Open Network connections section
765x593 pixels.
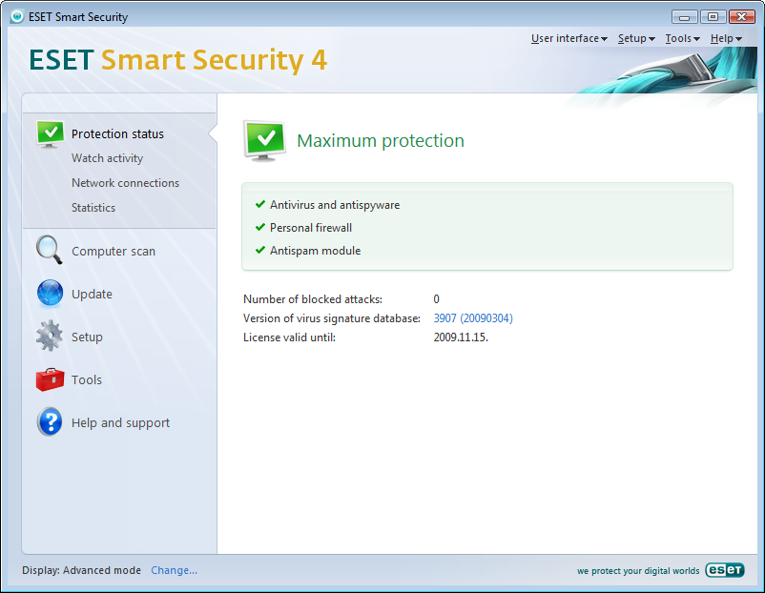pyautogui.click(x=125, y=183)
